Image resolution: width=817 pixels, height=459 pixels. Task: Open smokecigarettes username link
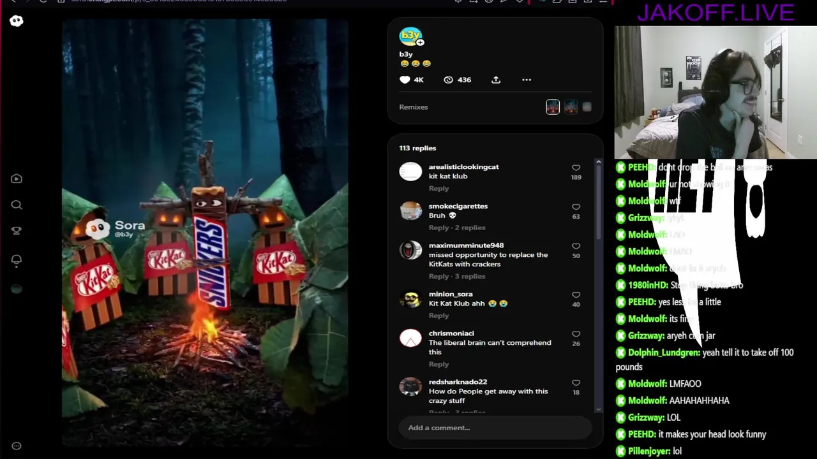[x=458, y=207]
